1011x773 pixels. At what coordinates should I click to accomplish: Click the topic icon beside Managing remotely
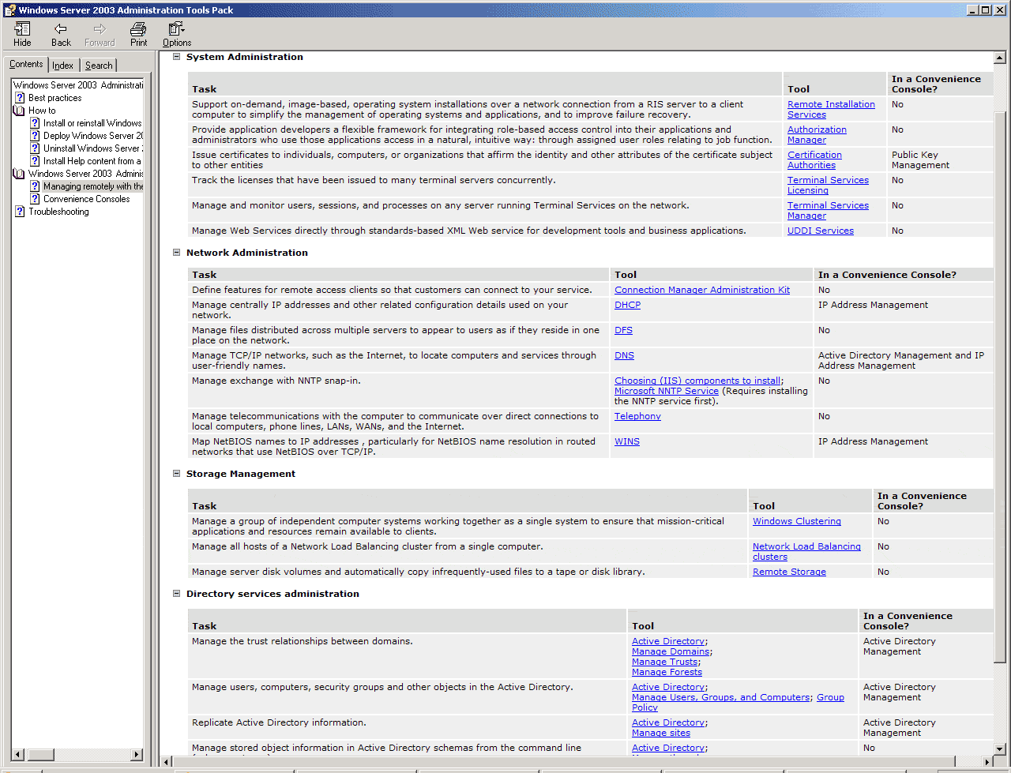point(36,186)
